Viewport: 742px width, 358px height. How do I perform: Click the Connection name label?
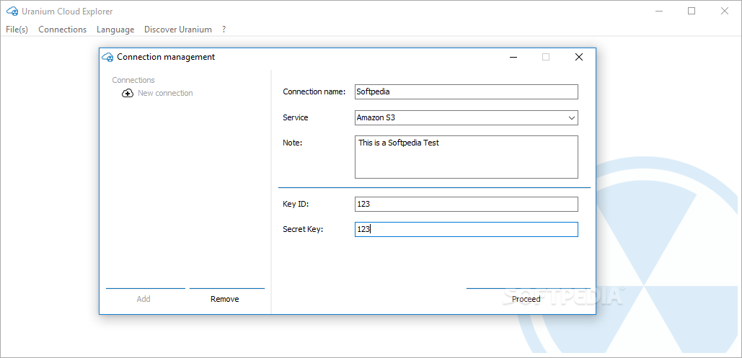(314, 91)
